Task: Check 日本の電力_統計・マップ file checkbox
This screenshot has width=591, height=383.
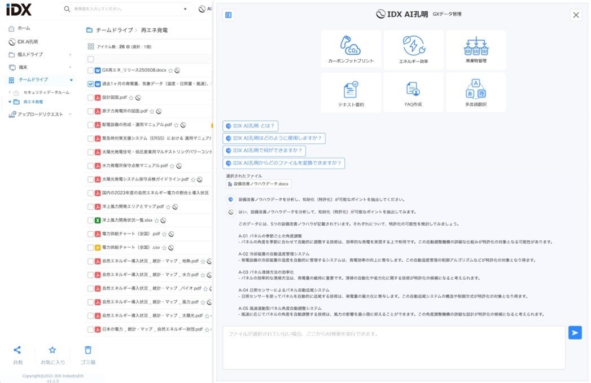Action: [x=90, y=329]
